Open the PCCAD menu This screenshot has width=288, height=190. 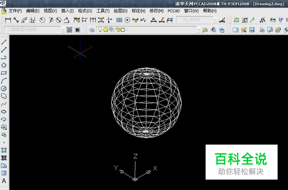click(x=174, y=11)
